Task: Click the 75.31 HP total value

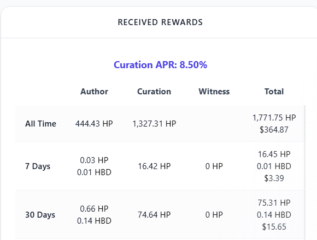Action: pos(274,203)
